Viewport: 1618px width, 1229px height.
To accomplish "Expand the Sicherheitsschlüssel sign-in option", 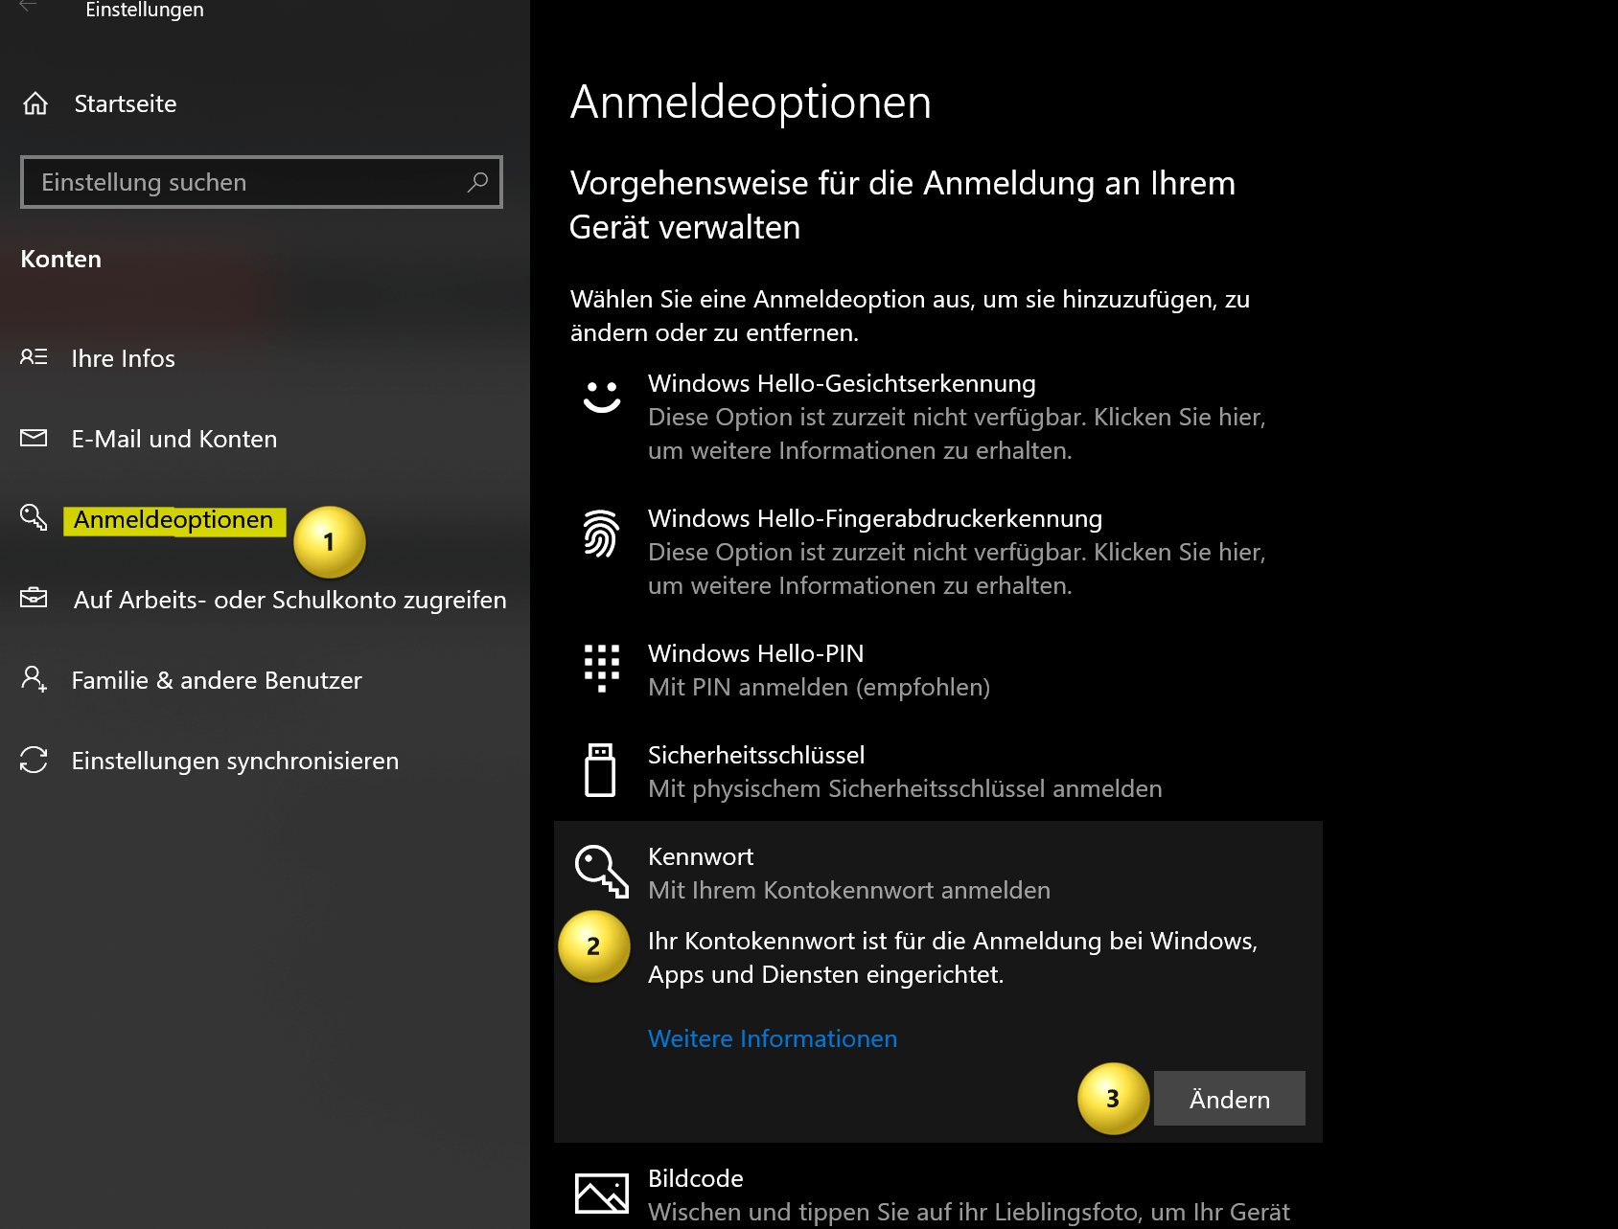I will pos(938,771).
